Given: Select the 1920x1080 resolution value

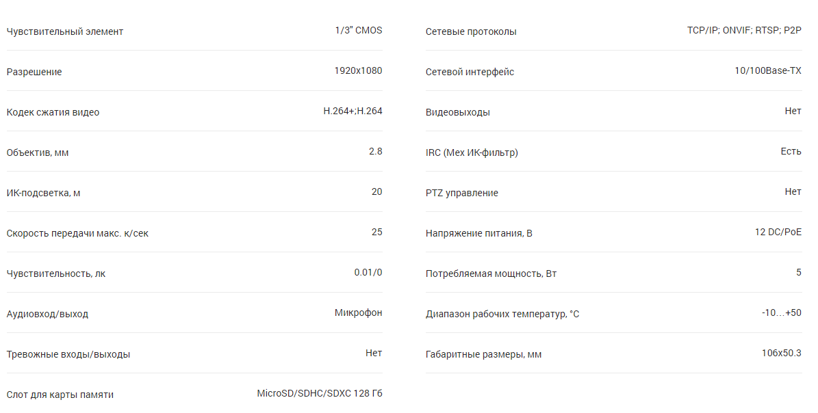Looking at the screenshot, I should click(358, 71).
